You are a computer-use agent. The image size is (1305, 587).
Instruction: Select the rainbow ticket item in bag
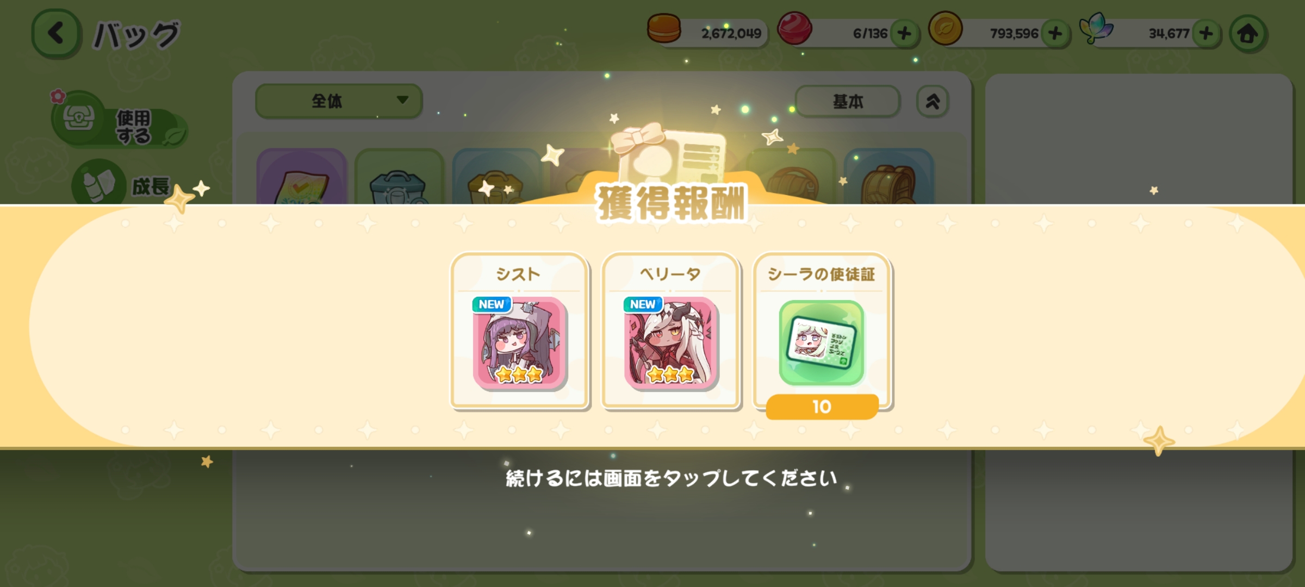302,177
